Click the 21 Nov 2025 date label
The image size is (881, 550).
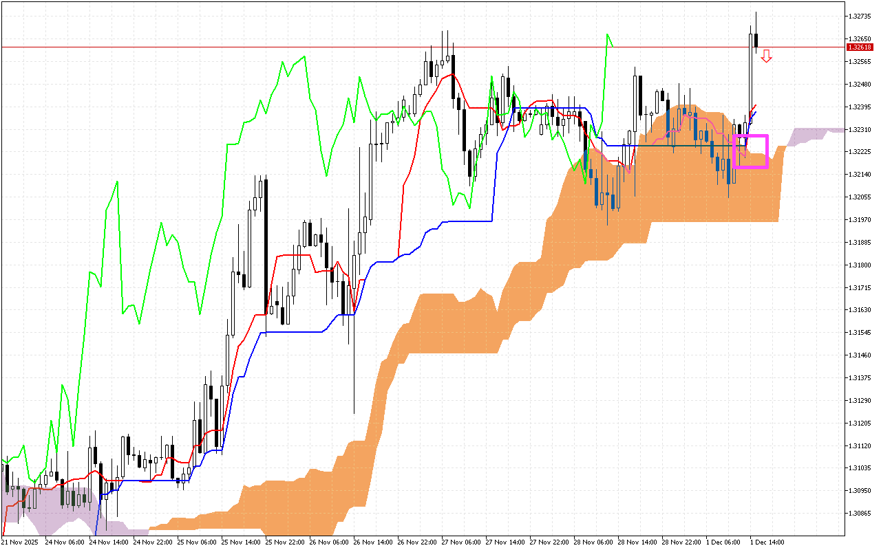point(21,541)
